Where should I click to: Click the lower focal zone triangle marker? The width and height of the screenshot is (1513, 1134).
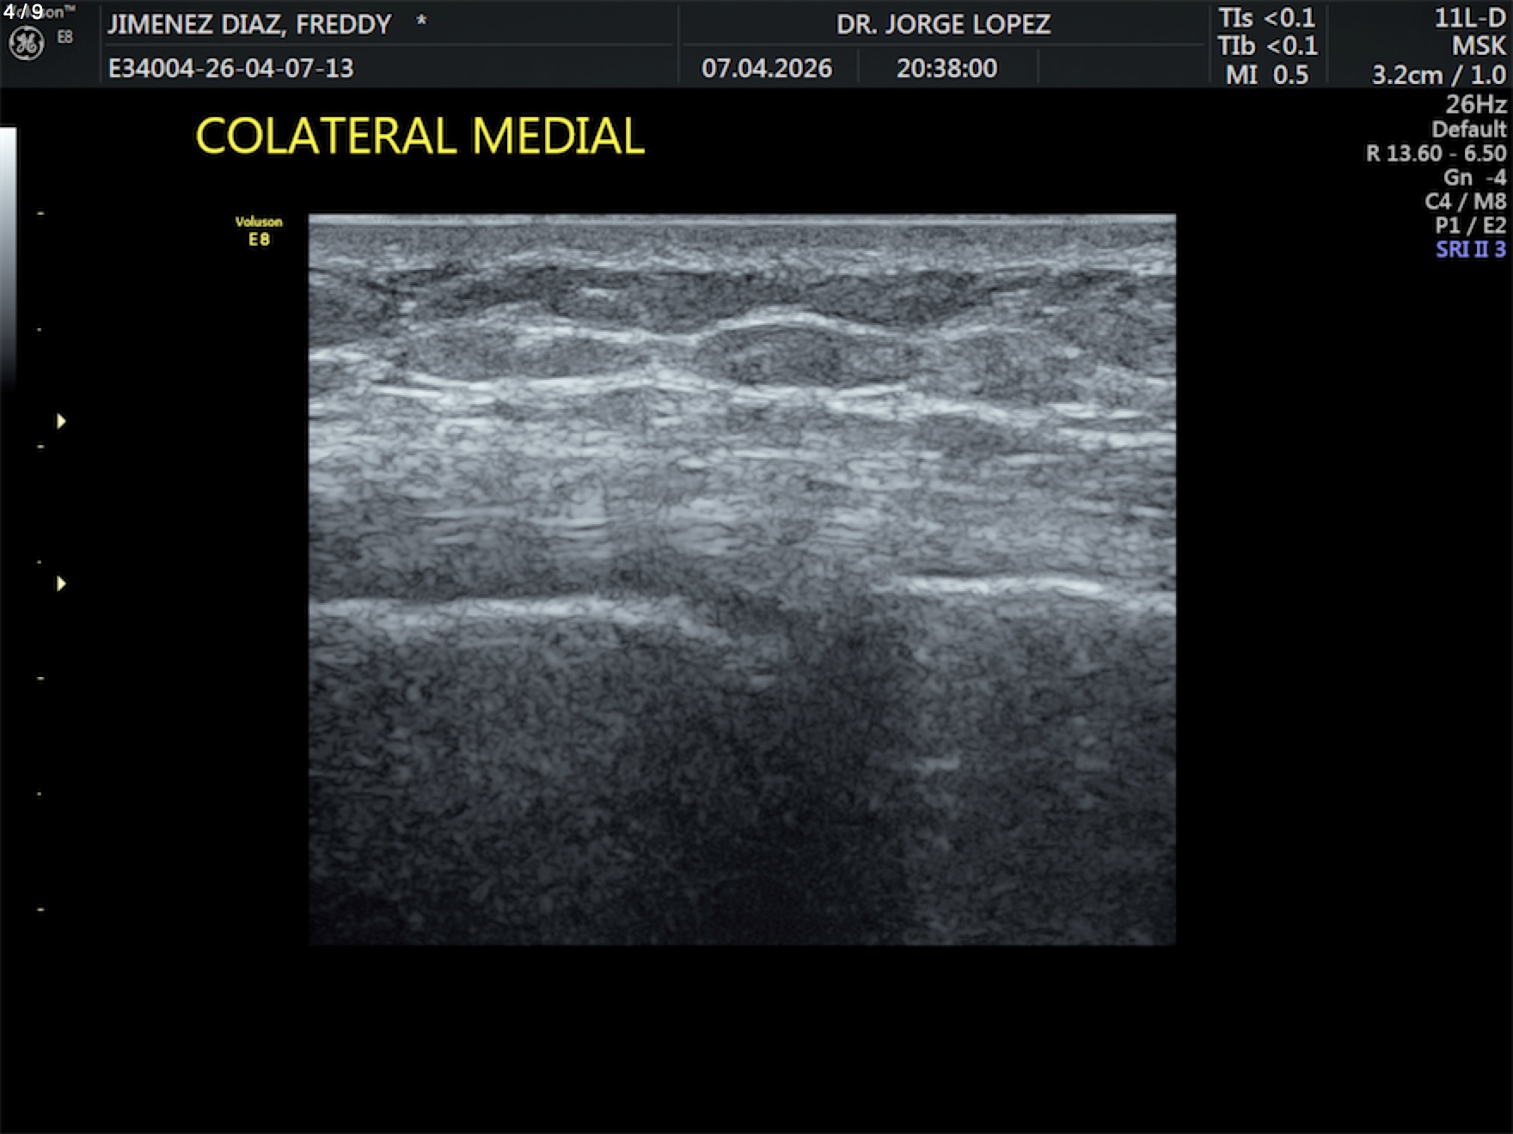click(x=61, y=584)
